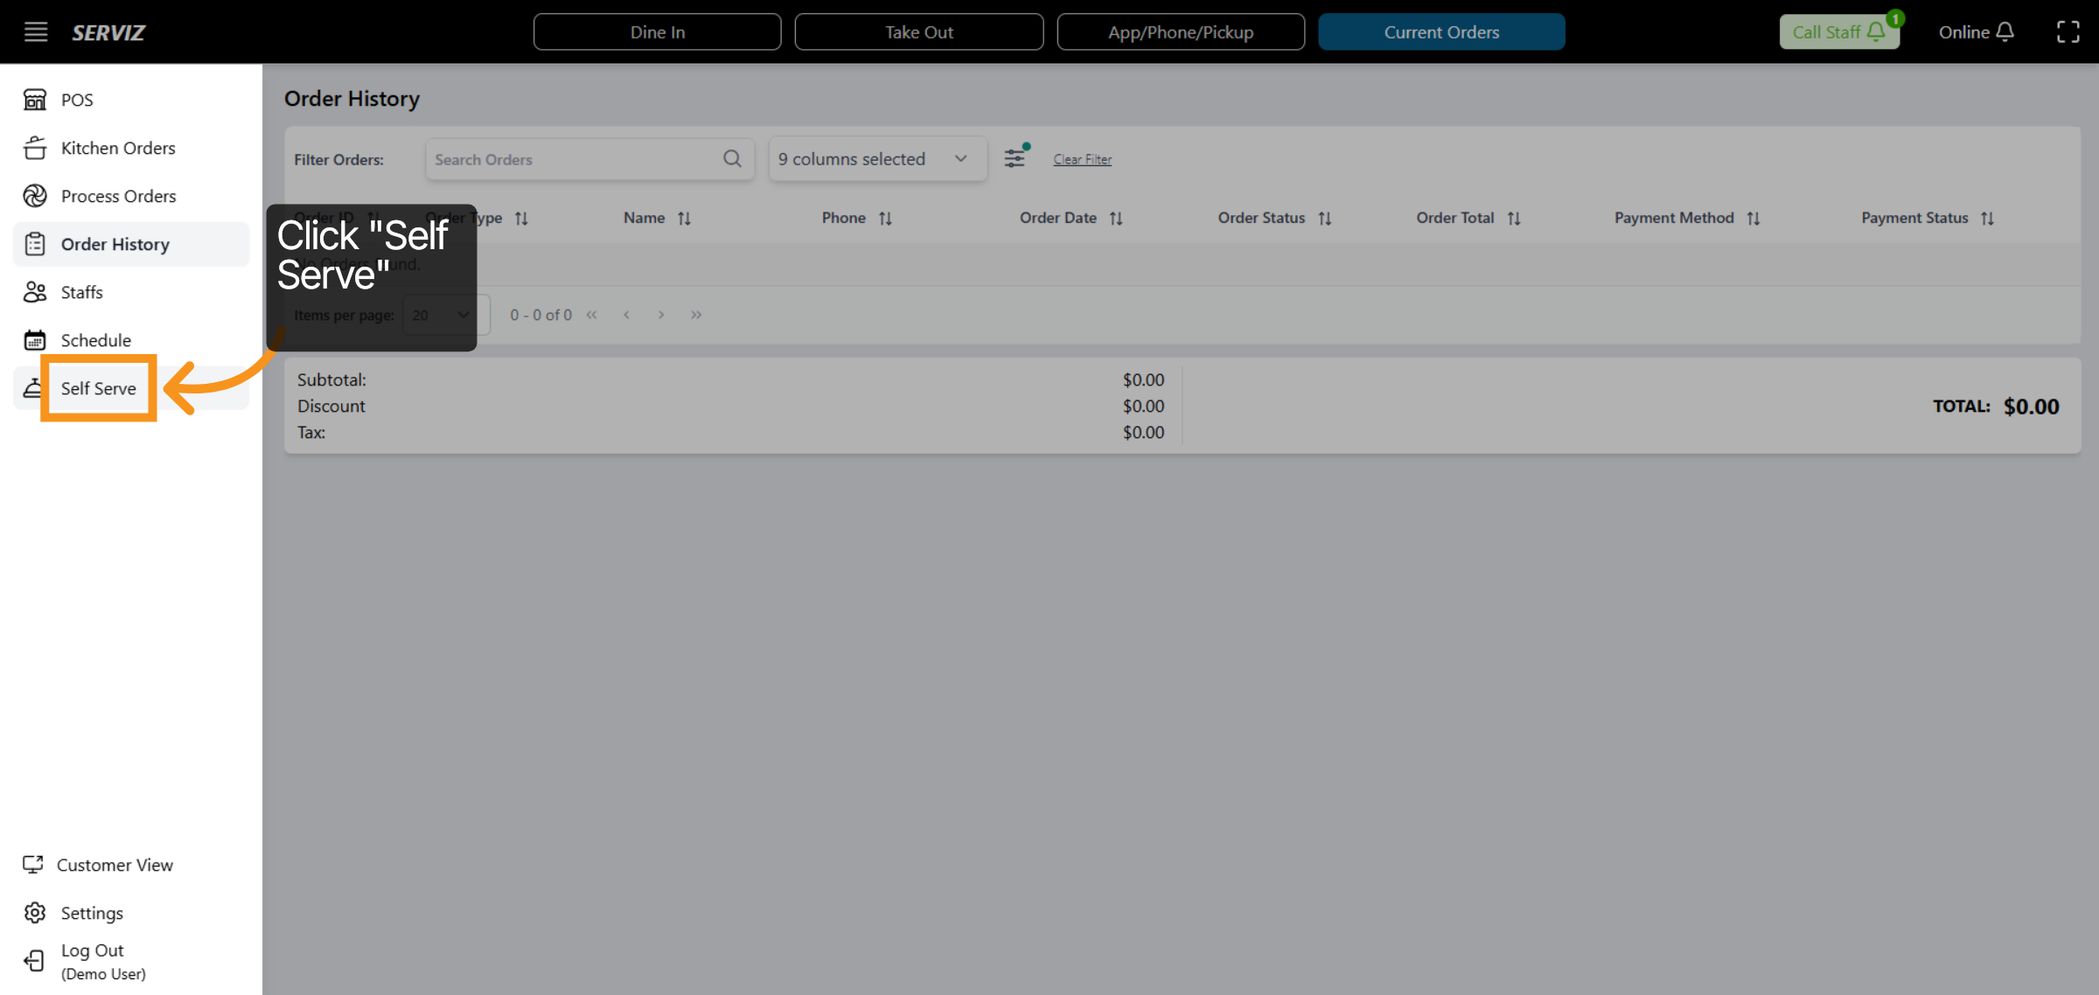2099x995 pixels.
Task: Sort Payment Status column arrows
Action: [1988, 219]
